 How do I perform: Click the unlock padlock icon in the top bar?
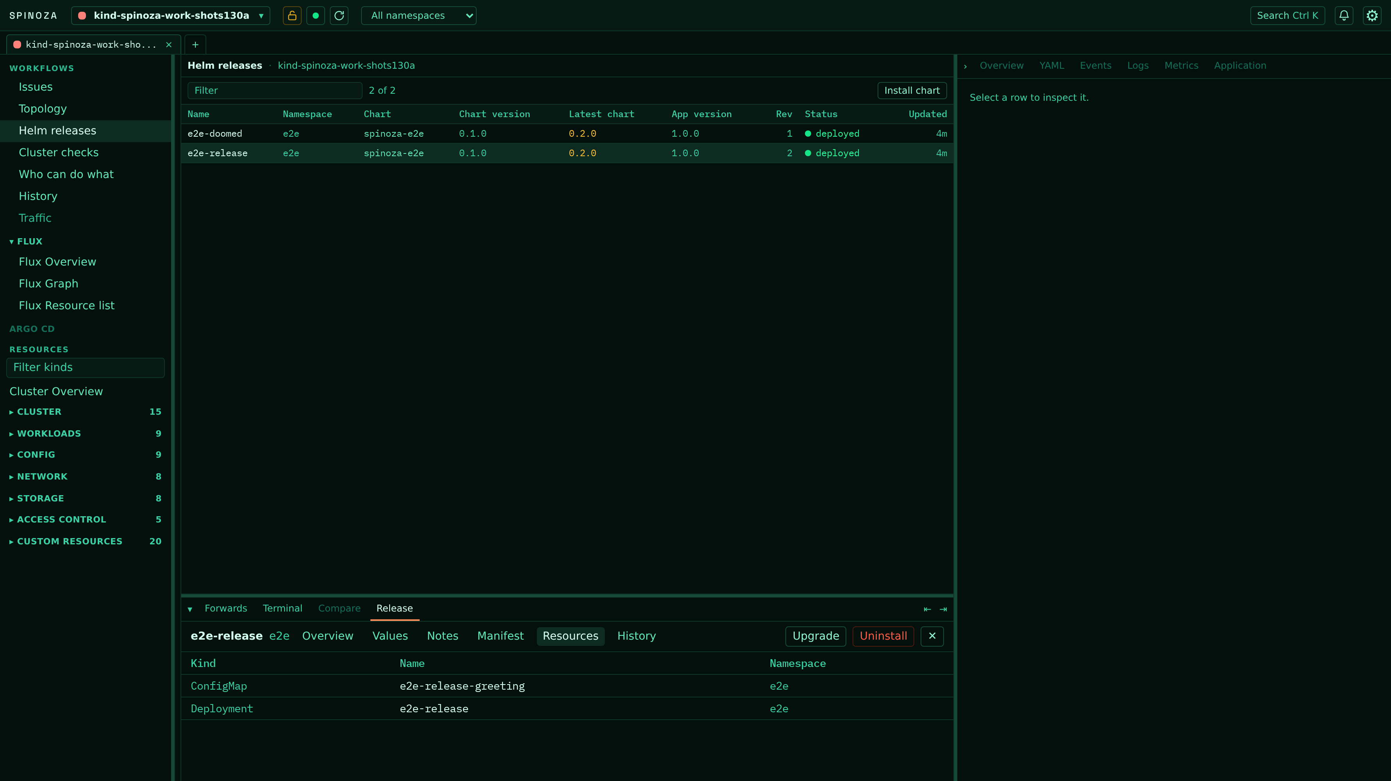point(292,16)
